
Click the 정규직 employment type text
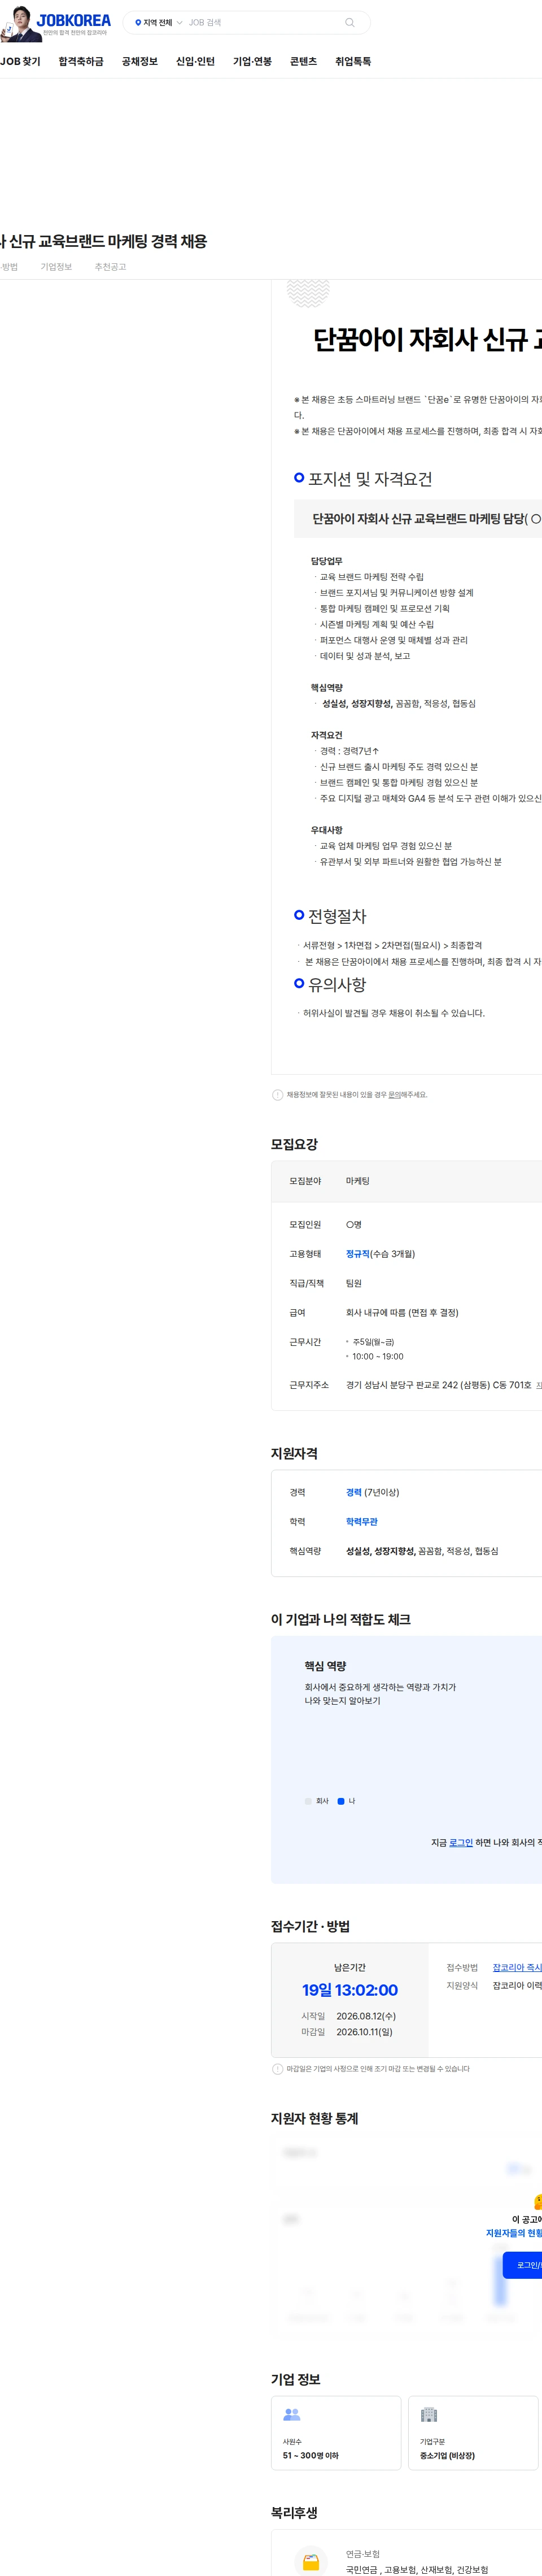coord(358,1254)
